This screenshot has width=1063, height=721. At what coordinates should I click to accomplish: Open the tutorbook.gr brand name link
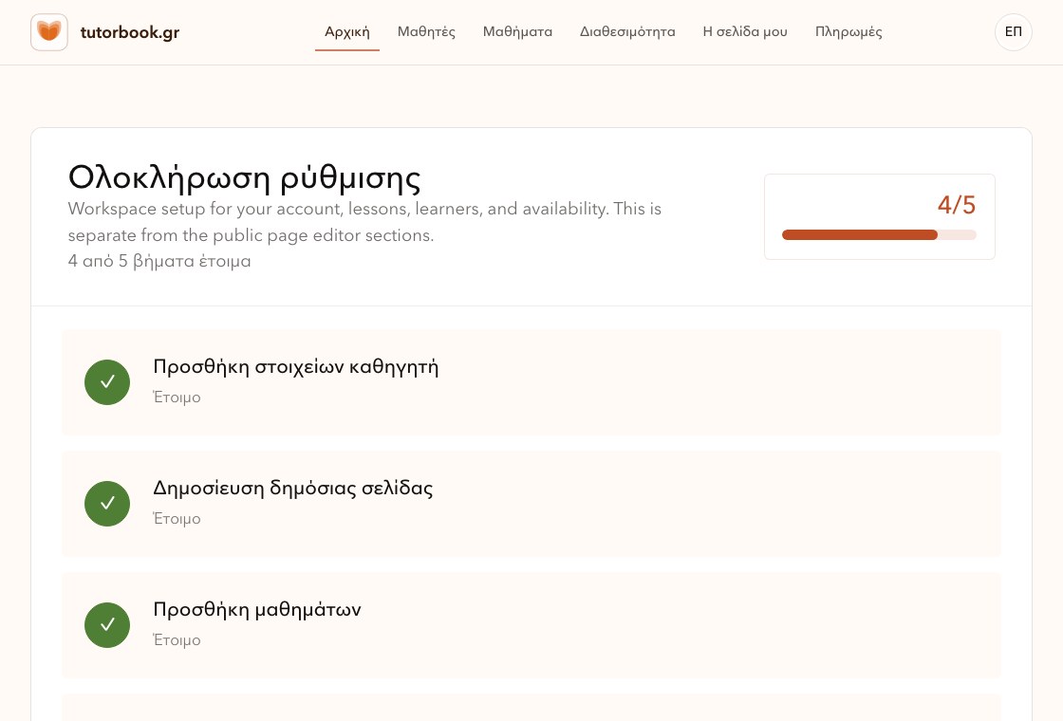129,32
